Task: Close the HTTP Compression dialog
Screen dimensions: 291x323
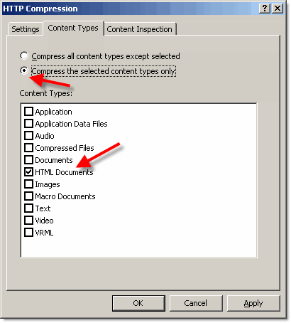Action: (x=278, y=9)
